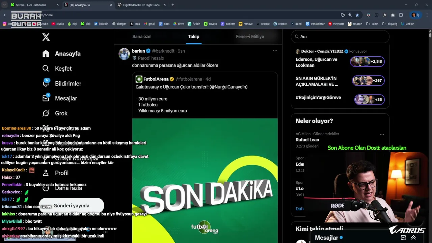Open the studio bookmark
This screenshot has height=243, width=432.
click(x=58, y=24)
